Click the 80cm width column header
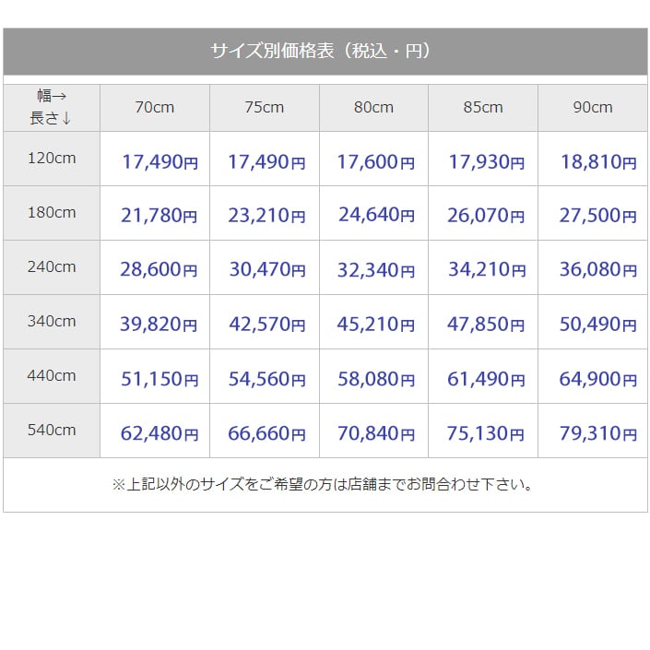Image resolution: width=650 pixels, height=650 pixels. (x=373, y=108)
